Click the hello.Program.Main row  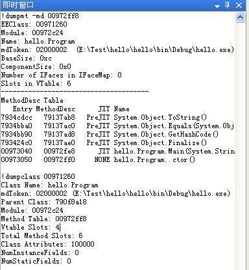[x=118, y=151]
